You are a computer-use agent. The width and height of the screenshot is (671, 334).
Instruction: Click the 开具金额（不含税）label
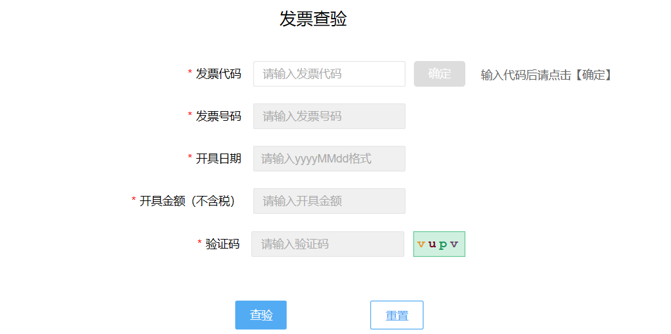188,201
